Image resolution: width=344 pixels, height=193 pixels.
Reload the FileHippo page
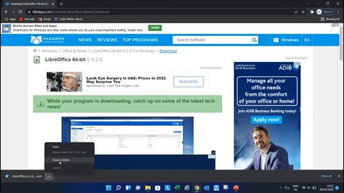20,12
